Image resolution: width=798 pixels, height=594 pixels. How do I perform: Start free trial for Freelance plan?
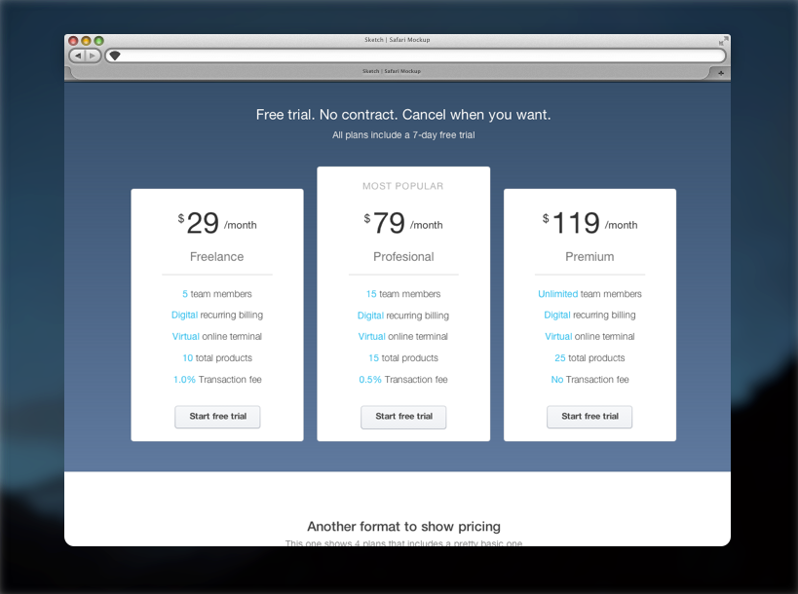(x=217, y=417)
